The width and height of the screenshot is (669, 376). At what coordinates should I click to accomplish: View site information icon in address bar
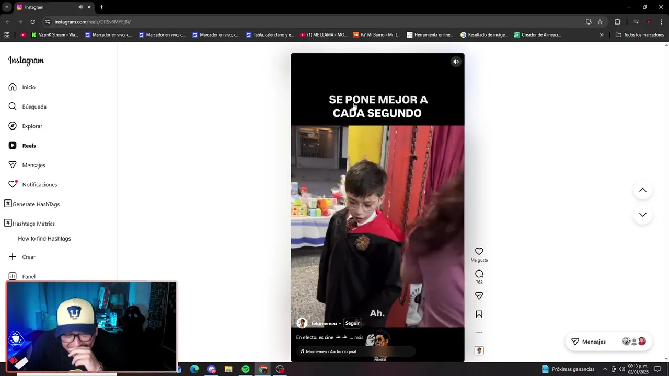pos(48,22)
